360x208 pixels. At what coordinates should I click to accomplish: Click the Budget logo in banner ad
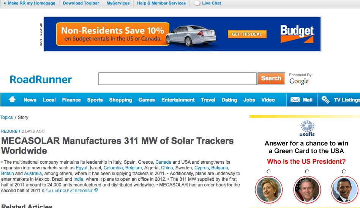[297, 34]
